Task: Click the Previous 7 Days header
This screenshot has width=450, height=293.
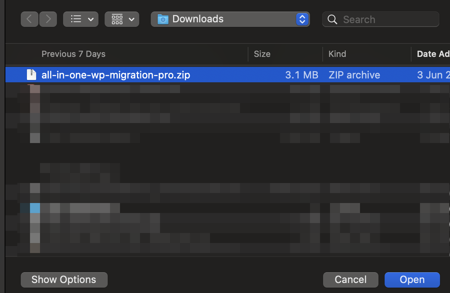Action: pyautogui.click(x=73, y=54)
